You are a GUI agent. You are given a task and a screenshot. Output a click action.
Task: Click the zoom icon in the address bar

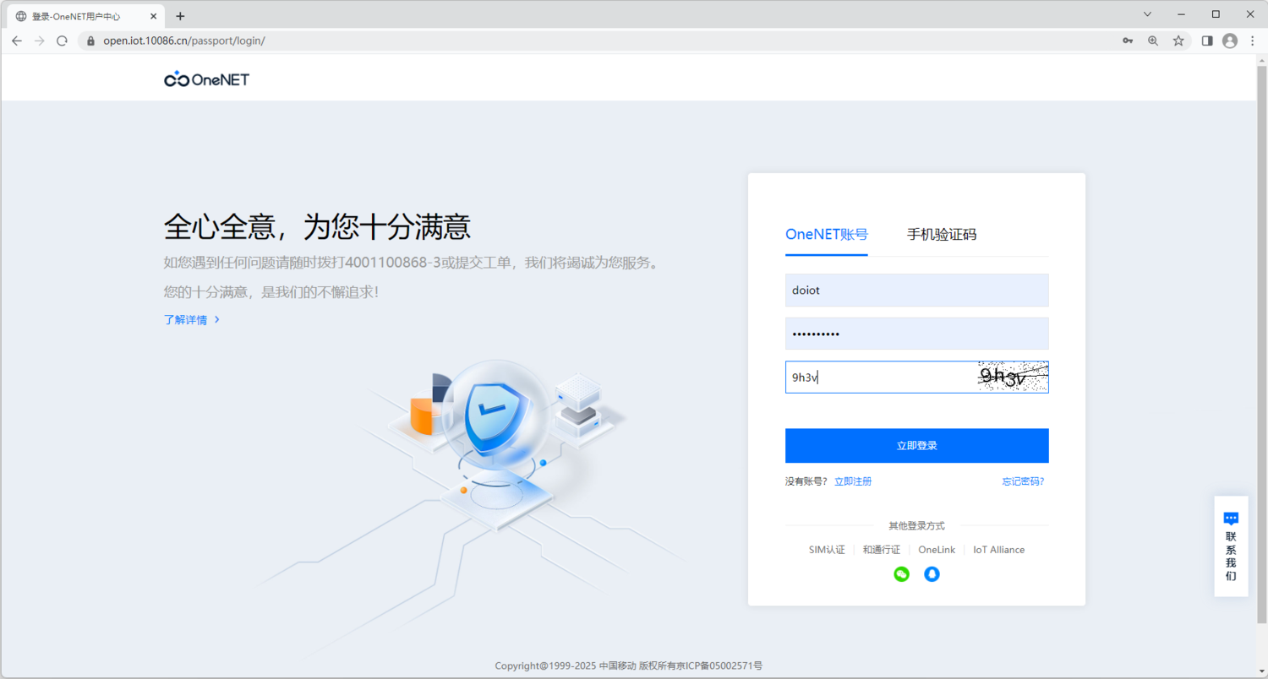point(1153,40)
